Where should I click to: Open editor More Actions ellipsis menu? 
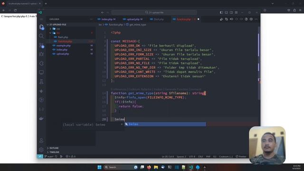point(256,19)
